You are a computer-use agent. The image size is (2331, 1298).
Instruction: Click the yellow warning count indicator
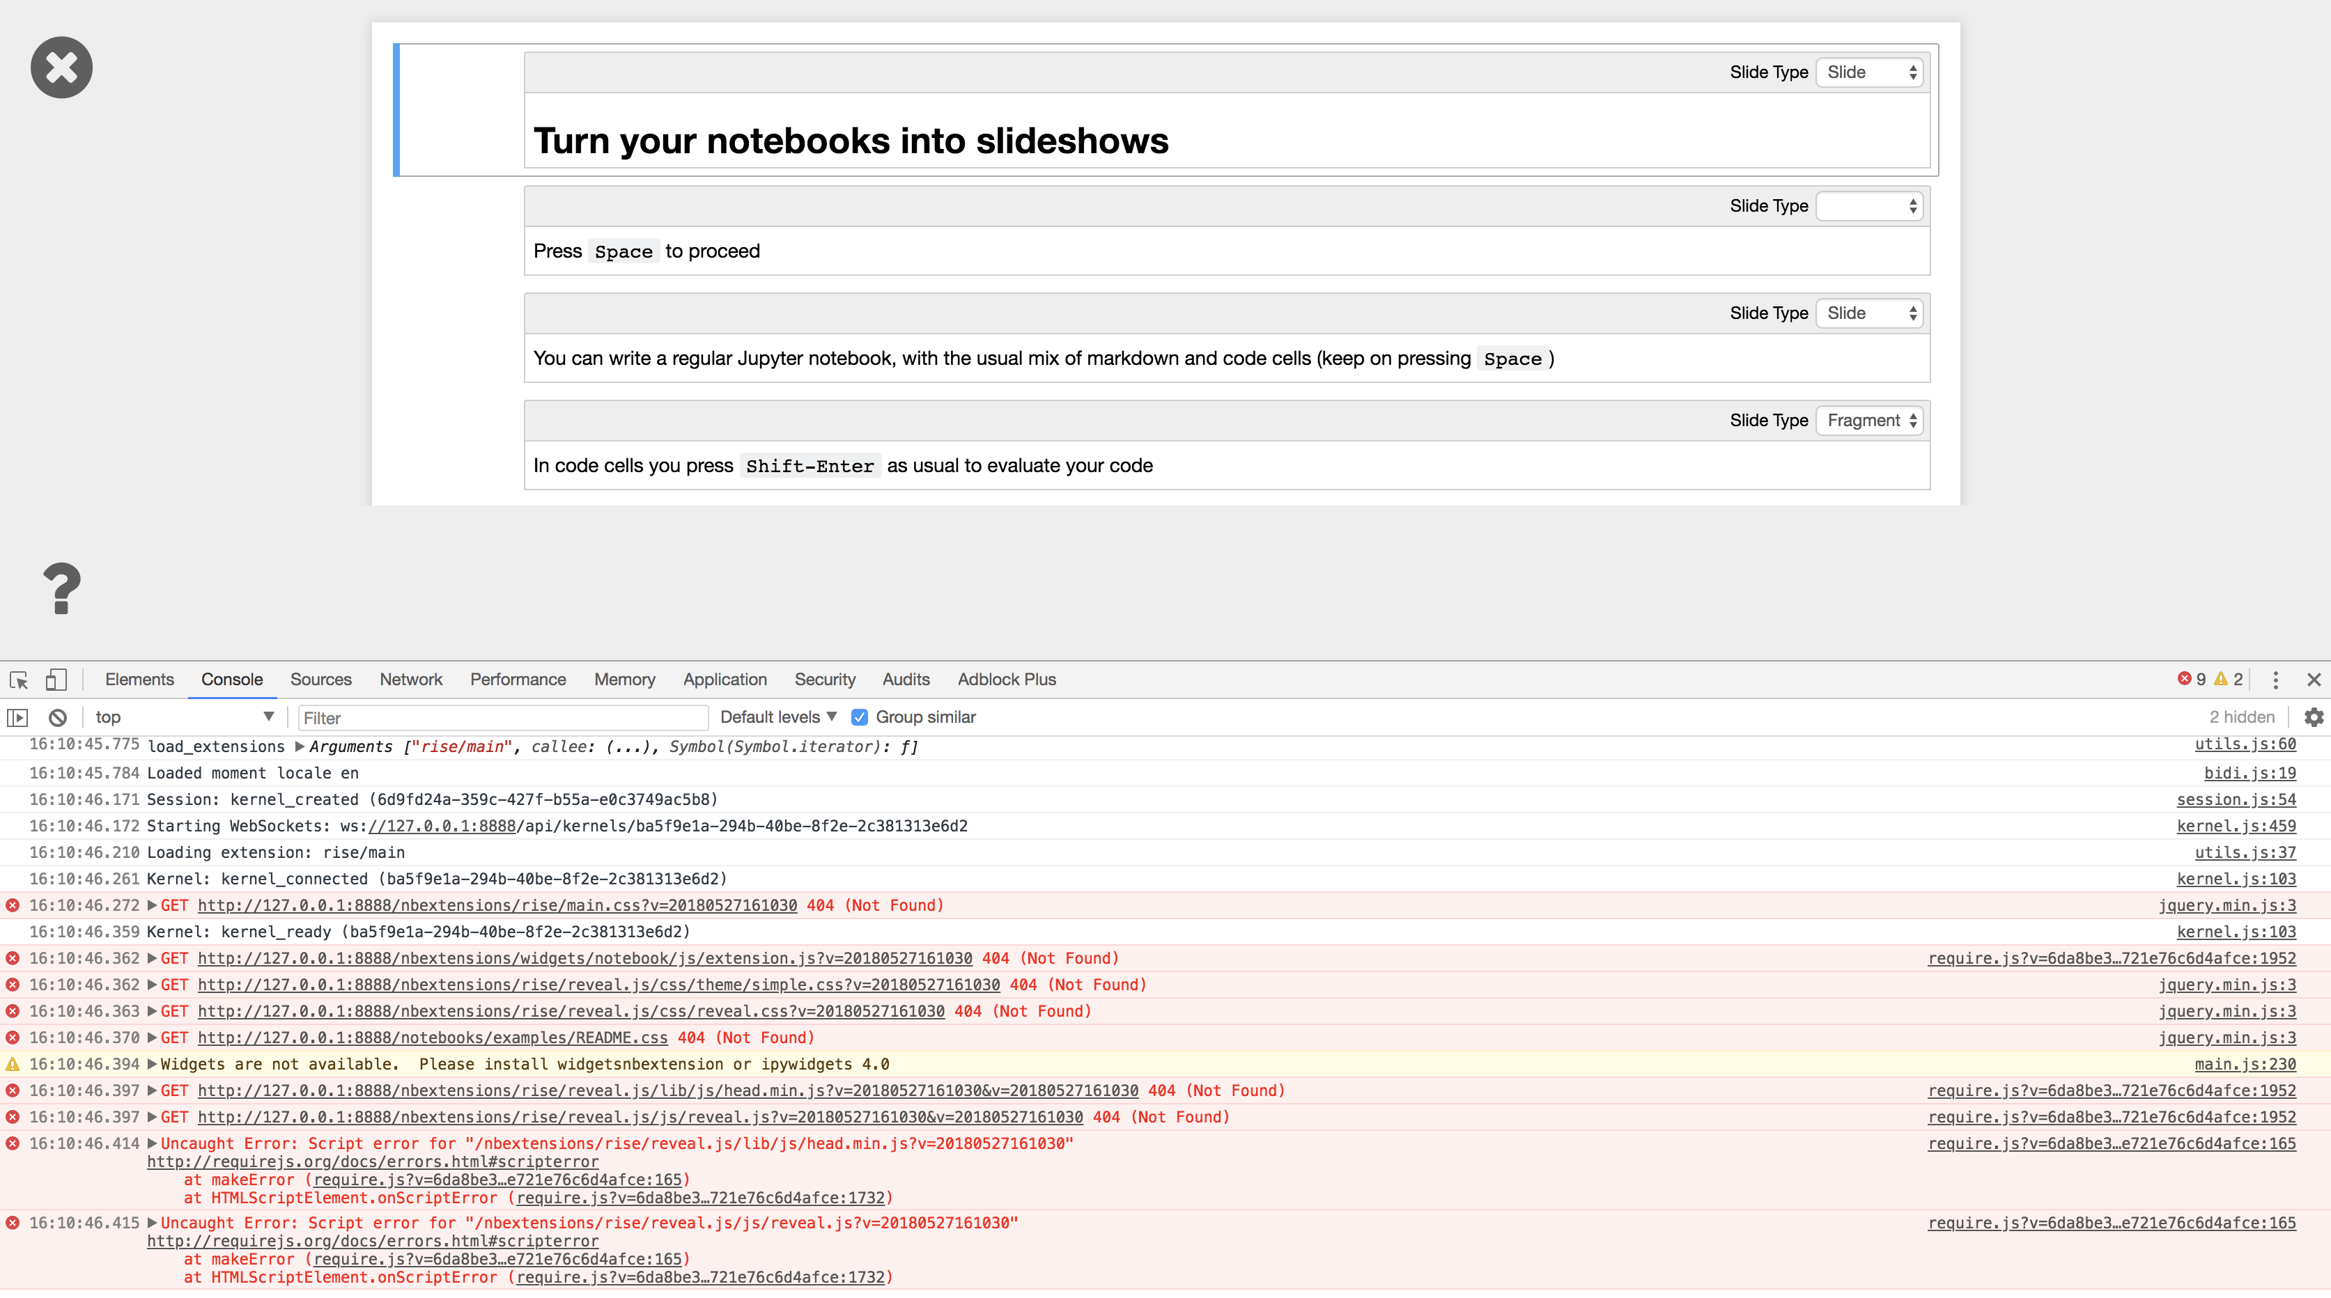coord(2229,680)
